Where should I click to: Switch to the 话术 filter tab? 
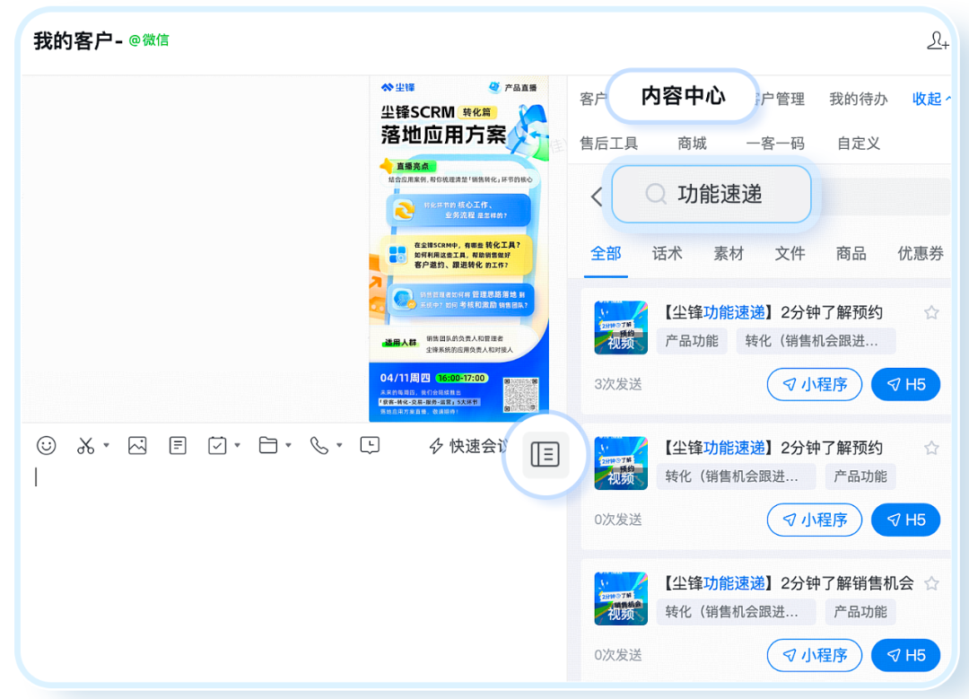point(667,253)
